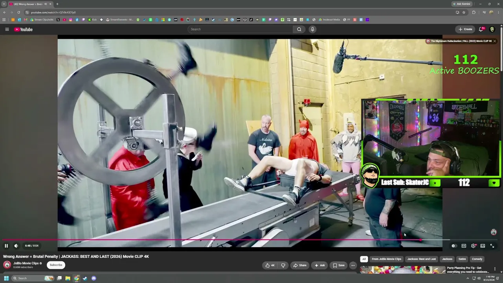Go back to the previous page
Image resolution: width=503 pixels, height=283 pixels.
[4, 12]
